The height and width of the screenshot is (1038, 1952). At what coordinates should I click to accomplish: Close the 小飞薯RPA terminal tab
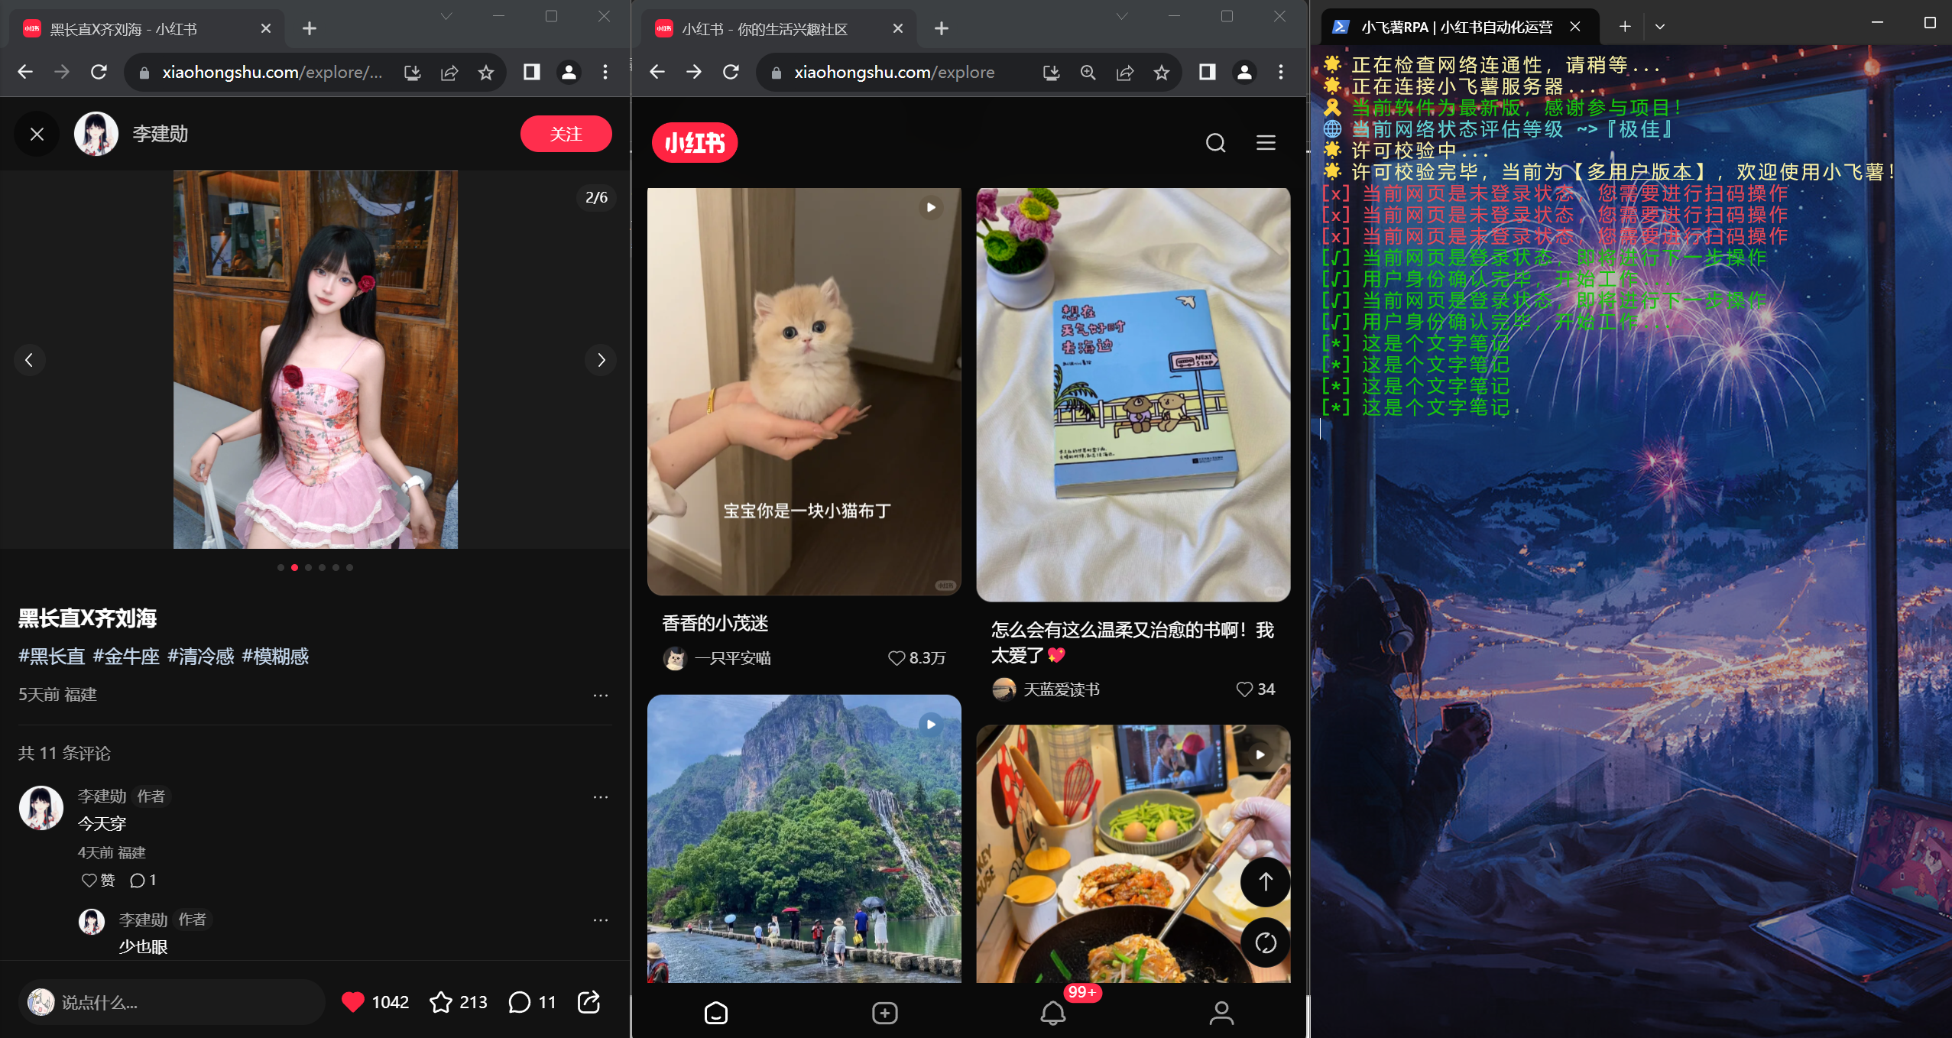[x=1574, y=26]
